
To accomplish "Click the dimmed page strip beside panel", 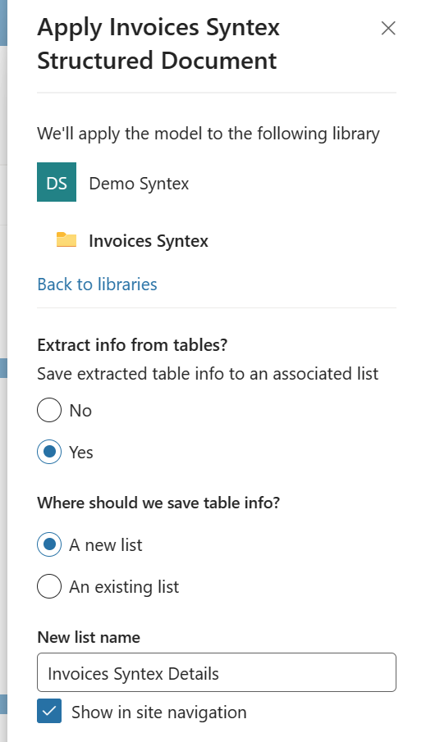I will pos(3,371).
